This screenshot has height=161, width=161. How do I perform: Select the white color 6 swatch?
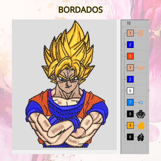tap(130, 91)
